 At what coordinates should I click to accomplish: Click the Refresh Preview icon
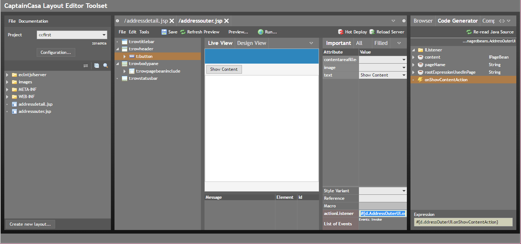coord(183,32)
